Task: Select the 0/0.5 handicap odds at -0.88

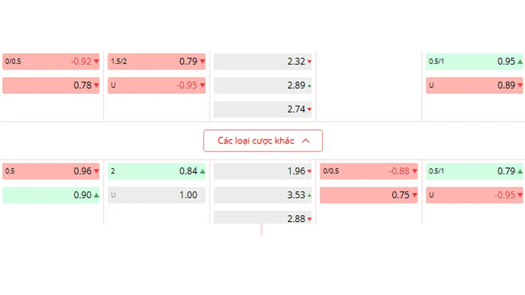Action: tap(369, 171)
